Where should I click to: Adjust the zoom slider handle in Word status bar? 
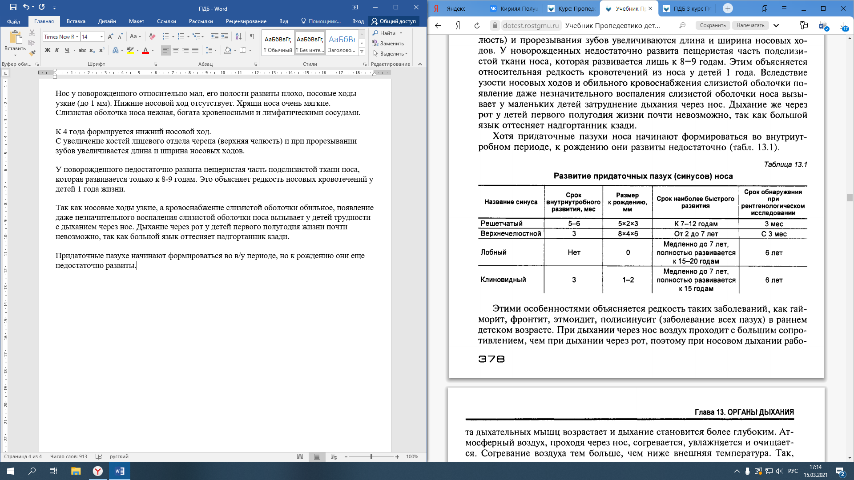371,456
